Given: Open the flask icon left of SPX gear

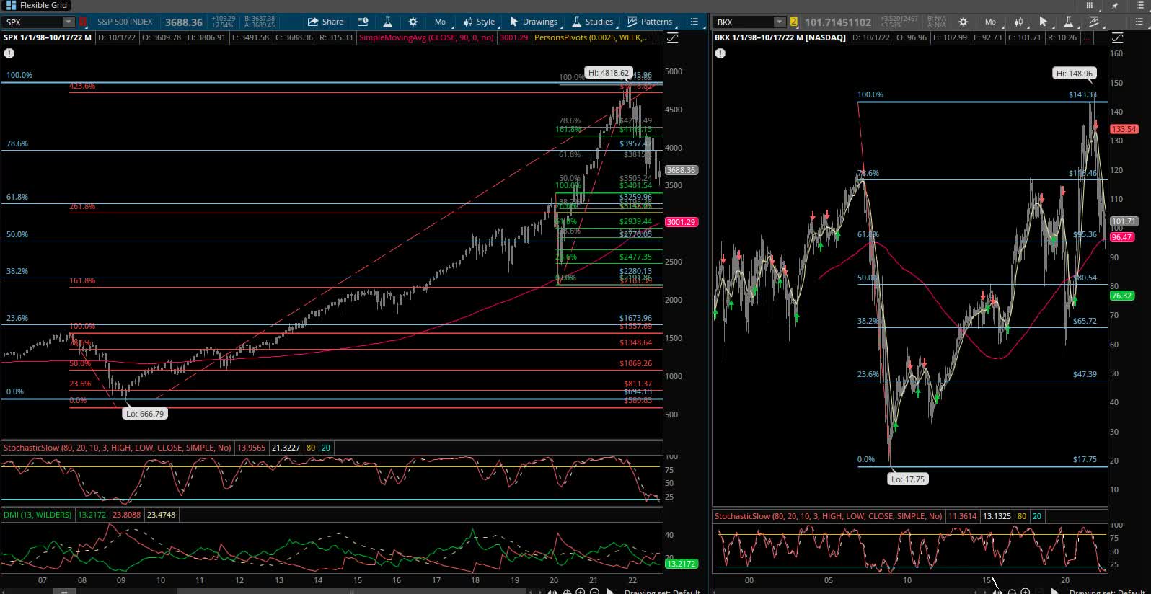Looking at the screenshot, I should [388, 22].
